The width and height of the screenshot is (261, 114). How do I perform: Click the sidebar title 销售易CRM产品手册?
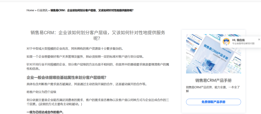[x=213, y=81]
